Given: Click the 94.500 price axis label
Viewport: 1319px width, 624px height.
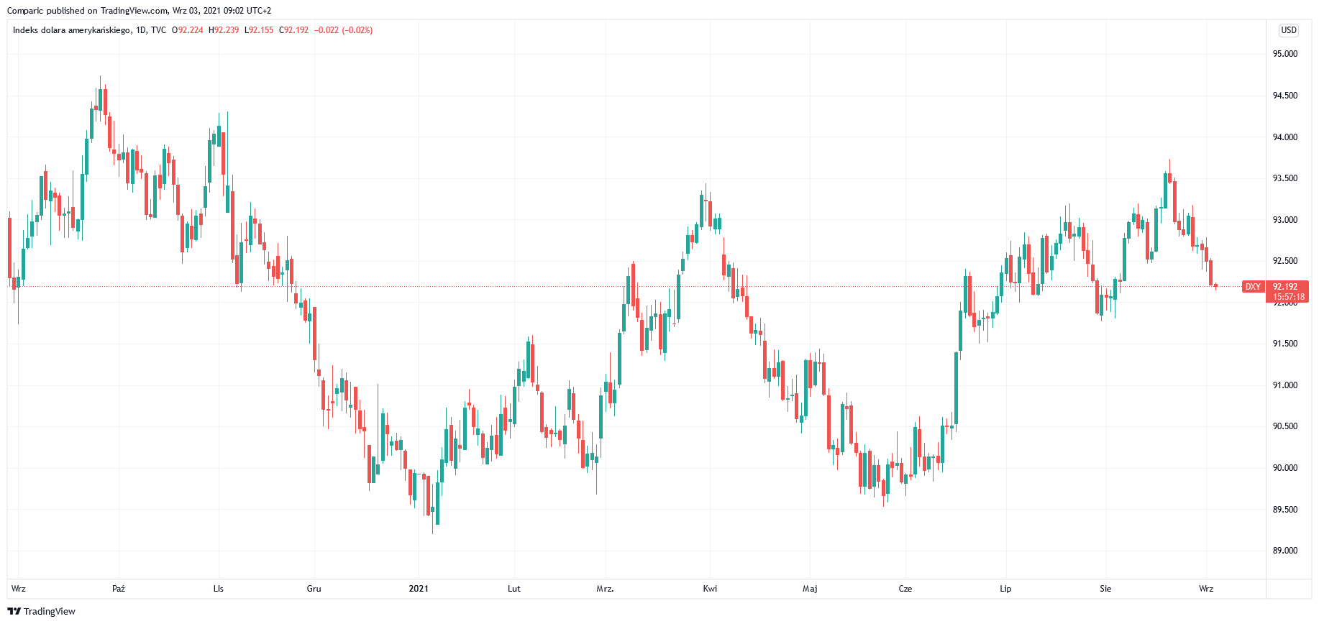Looking at the screenshot, I should click(x=1285, y=96).
